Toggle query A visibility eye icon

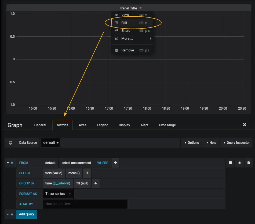click(239, 163)
